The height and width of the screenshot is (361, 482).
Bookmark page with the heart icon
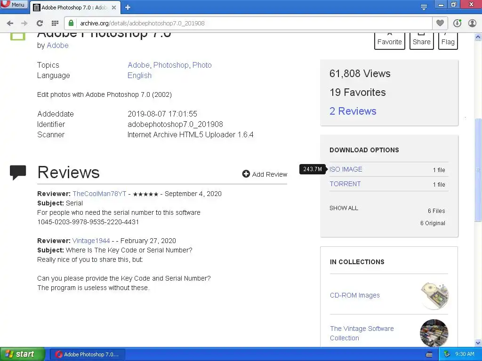point(440,23)
